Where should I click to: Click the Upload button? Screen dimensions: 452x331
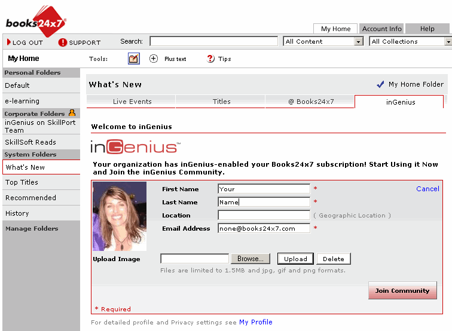[x=295, y=259]
